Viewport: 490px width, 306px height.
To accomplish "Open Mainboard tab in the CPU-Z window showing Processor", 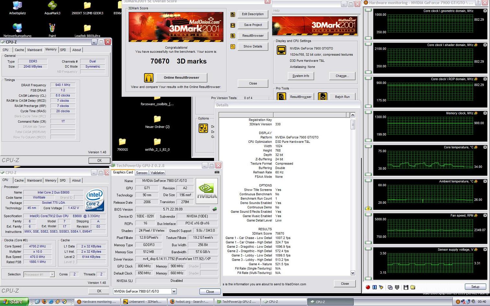I will [34, 180].
